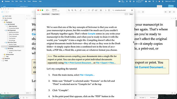Select The Outliner in the binder
This screenshot has height=99, width=177.
12,38
